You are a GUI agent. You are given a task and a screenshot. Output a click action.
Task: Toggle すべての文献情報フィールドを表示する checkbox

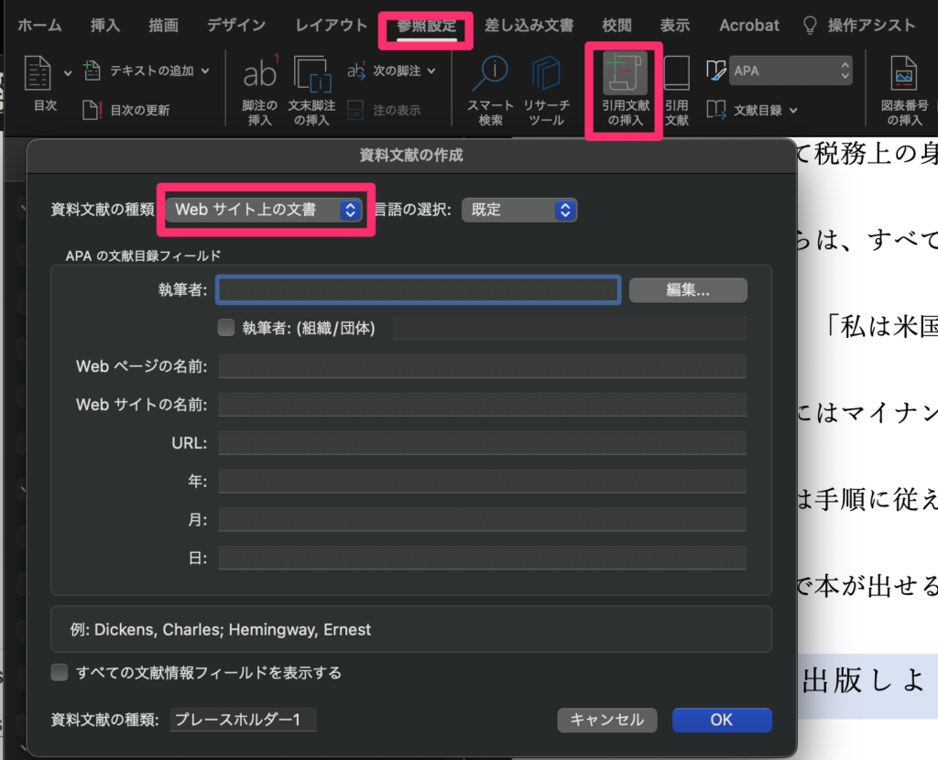pyautogui.click(x=60, y=673)
